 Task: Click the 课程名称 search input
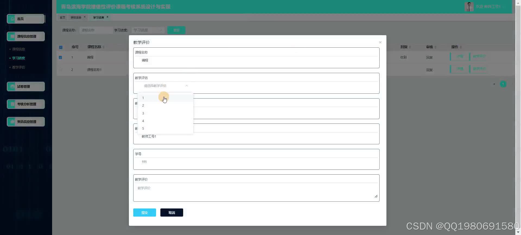(96, 30)
